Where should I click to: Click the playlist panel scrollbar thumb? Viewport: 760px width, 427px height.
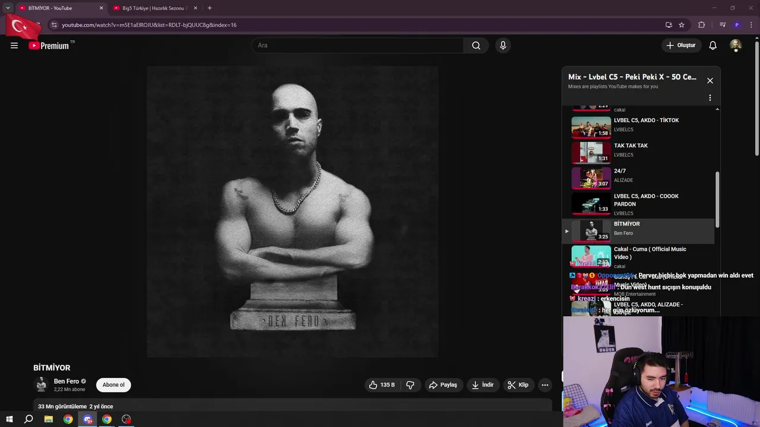pos(717,200)
